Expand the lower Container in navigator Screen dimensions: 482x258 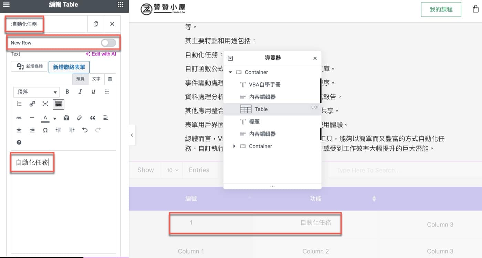(x=234, y=146)
